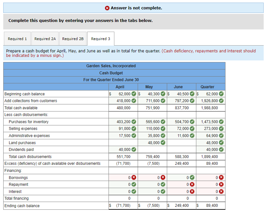This screenshot has height=212, width=265.
Task: Click April Land purchases empty field
Action: point(123,143)
